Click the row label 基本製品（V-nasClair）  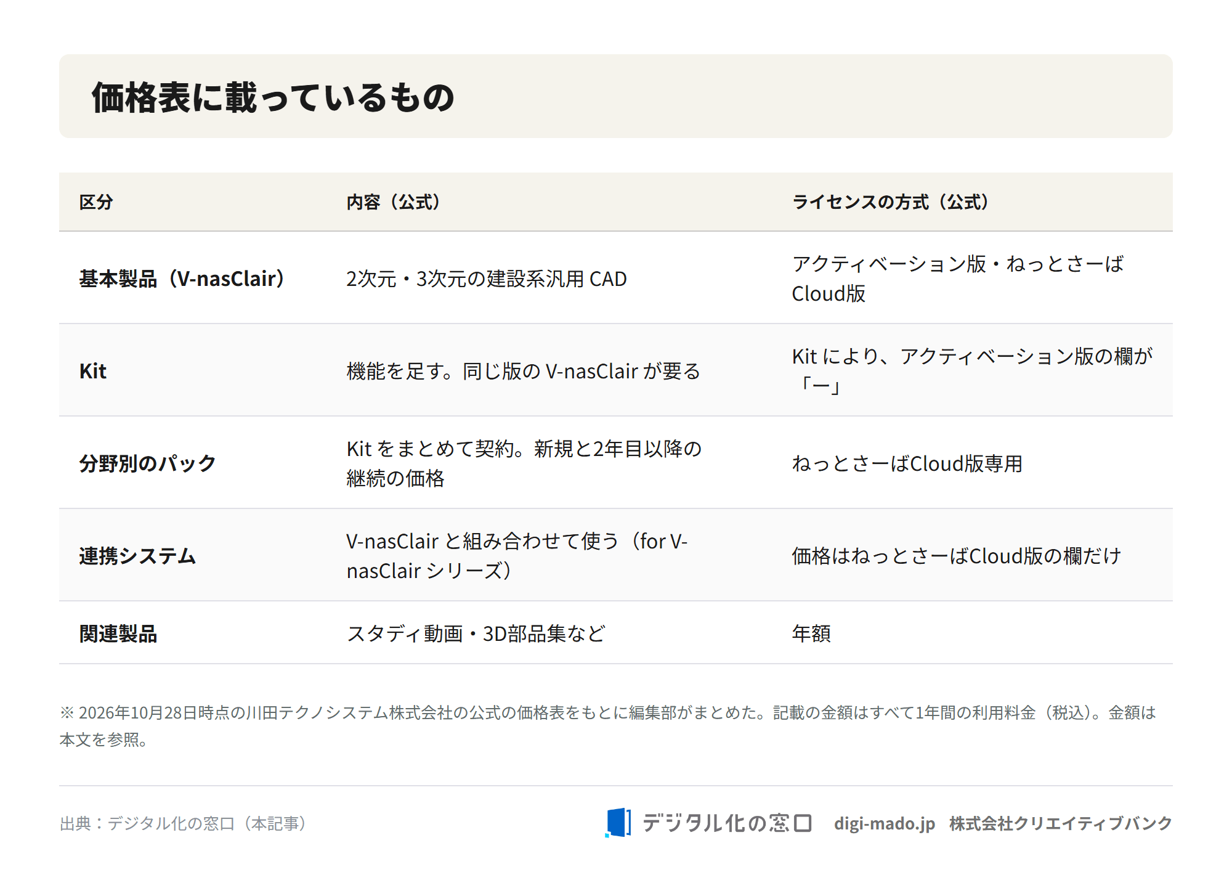click(x=183, y=279)
